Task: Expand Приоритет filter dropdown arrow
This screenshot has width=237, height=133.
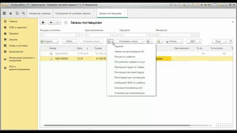Action: [x=149, y=35]
